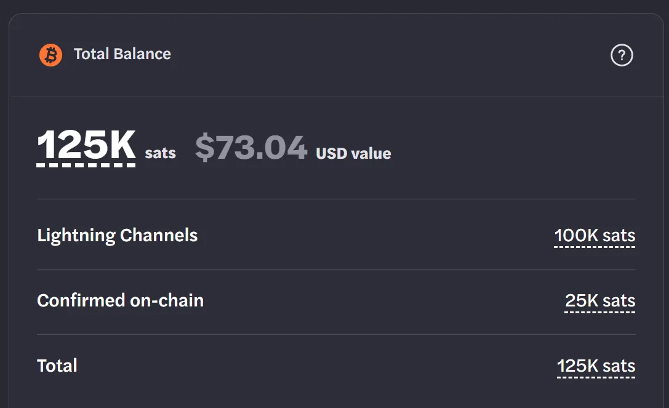Open the help question mark icon

point(622,55)
